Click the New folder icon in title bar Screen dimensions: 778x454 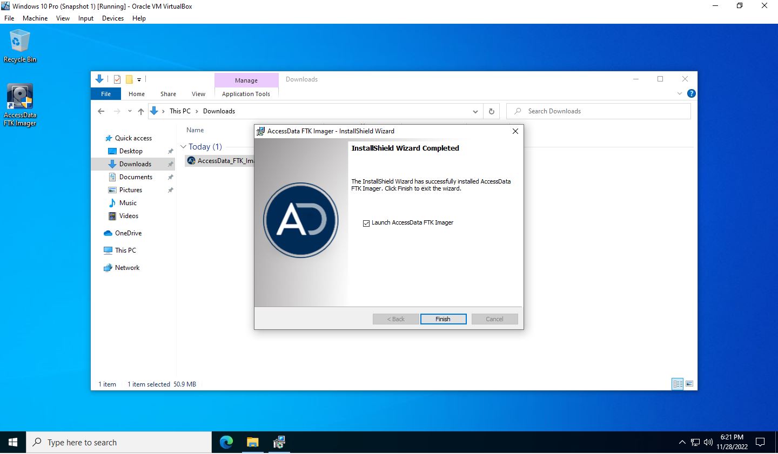click(129, 79)
